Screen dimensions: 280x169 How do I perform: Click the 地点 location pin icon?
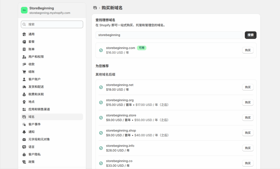(x=24, y=102)
